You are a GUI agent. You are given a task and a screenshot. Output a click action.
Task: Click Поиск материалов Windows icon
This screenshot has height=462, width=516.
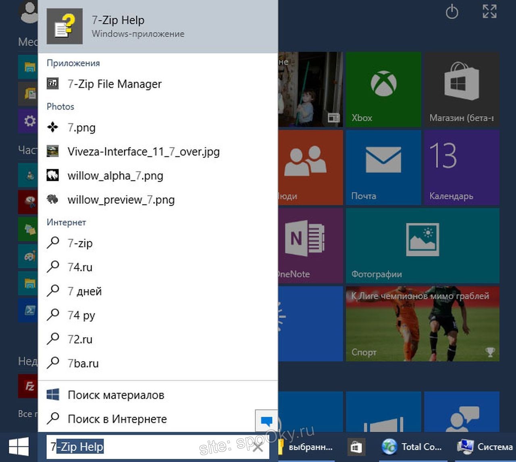tap(53, 395)
